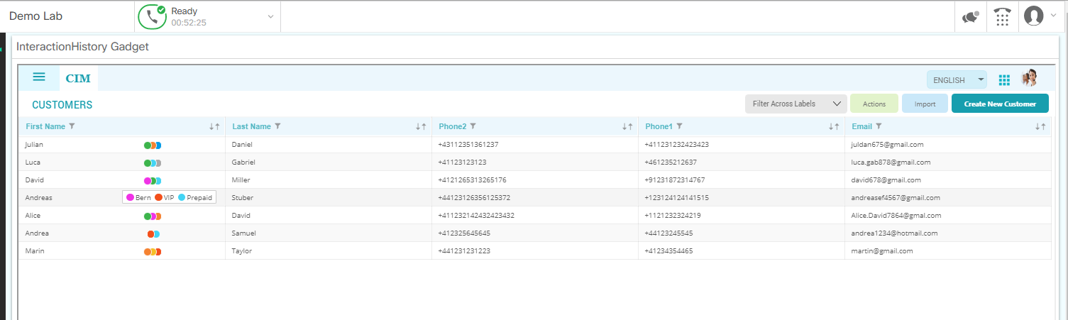Select the first name Marin
Viewport: 1068px width, 320px height.
tap(35, 250)
